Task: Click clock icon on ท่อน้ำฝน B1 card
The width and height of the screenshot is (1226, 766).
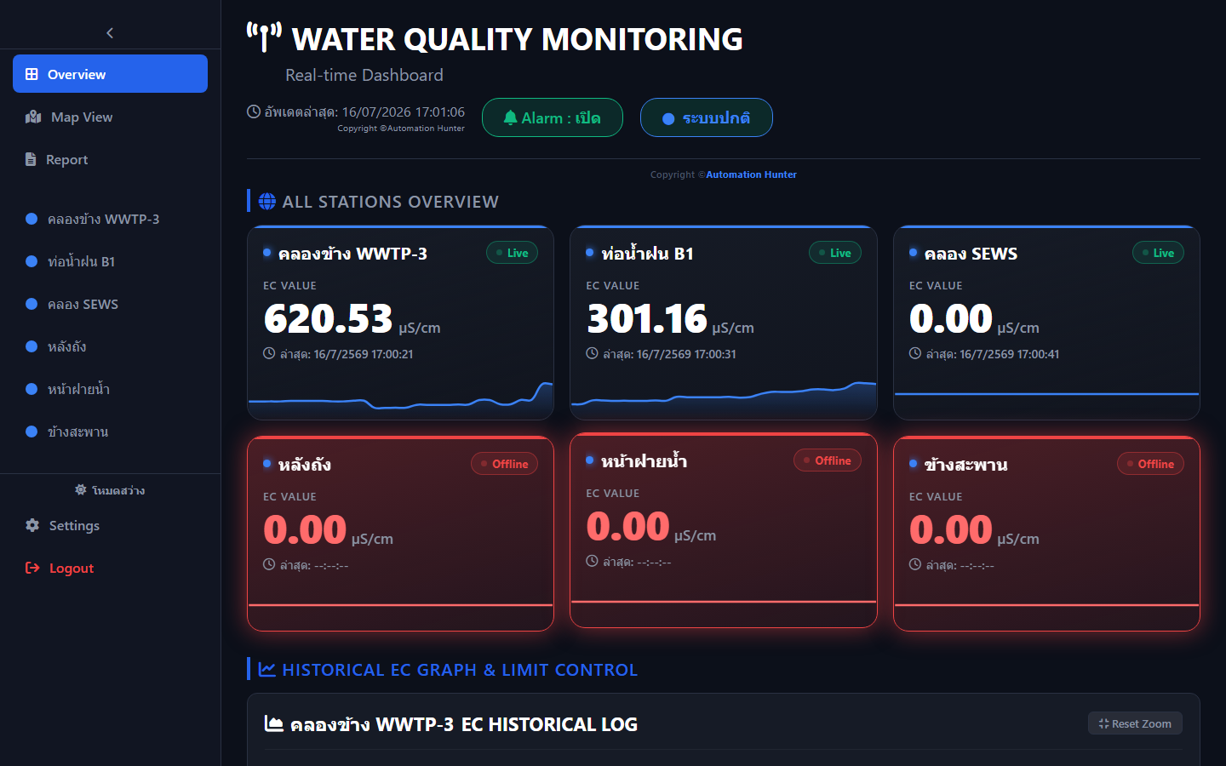Action: [x=592, y=353]
